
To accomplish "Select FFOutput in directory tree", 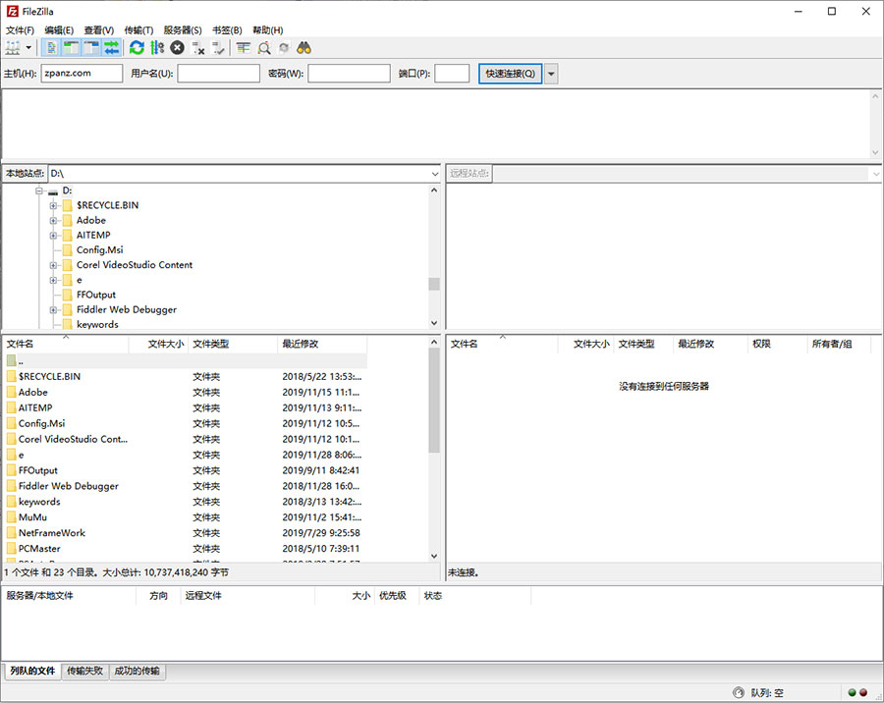I will point(96,295).
